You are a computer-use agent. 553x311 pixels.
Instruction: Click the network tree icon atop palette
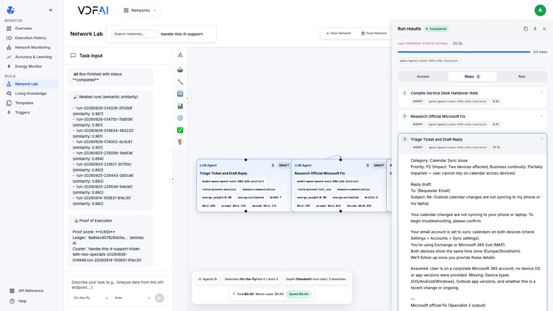[180, 55]
